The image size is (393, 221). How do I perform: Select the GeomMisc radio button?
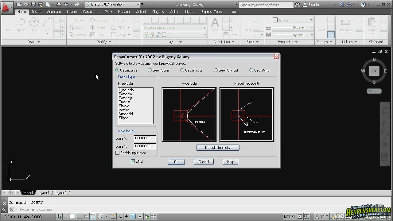click(251, 70)
